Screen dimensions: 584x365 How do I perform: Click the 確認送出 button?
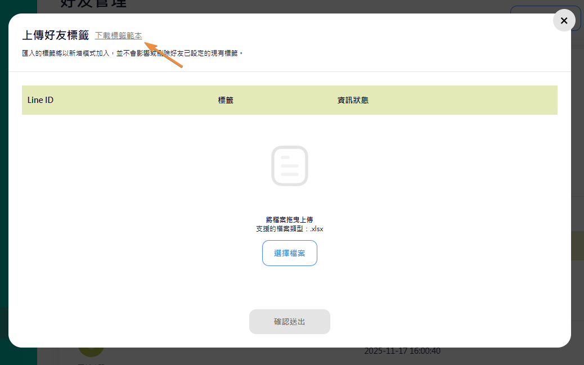pyautogui.click(x=289, y=322)
